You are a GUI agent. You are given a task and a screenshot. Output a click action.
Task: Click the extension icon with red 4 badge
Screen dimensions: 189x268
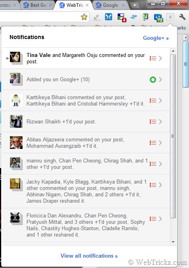[x=122, y=18]
